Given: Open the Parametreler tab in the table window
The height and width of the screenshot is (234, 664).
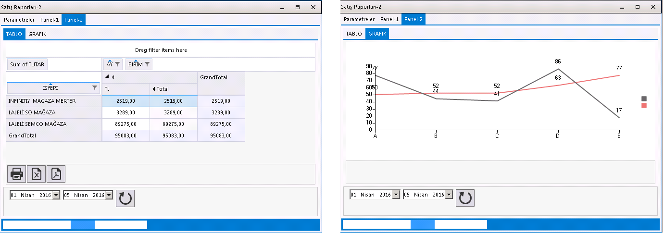Looking at the screenshot, I should click(19, 20).
